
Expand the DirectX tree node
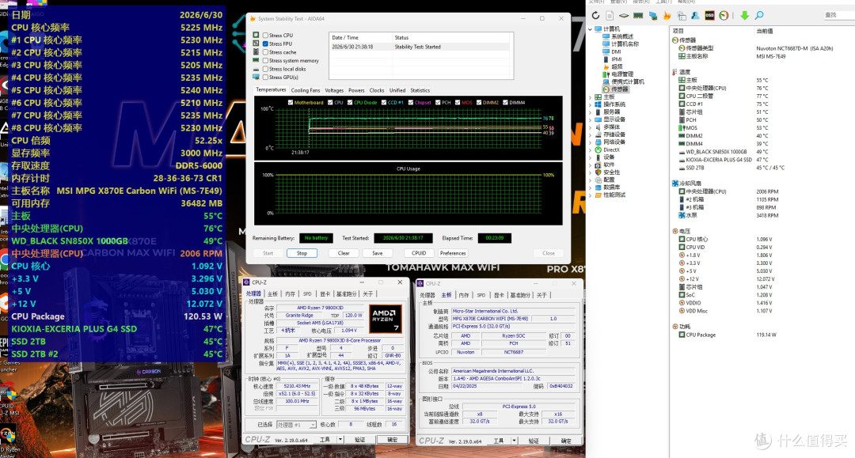tap(590, 150)
